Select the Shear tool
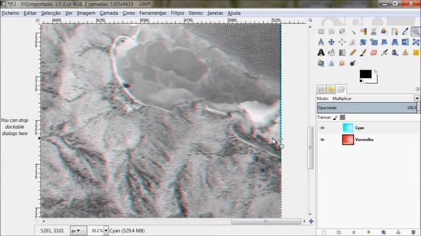The image size is (421, 236). 384,42
